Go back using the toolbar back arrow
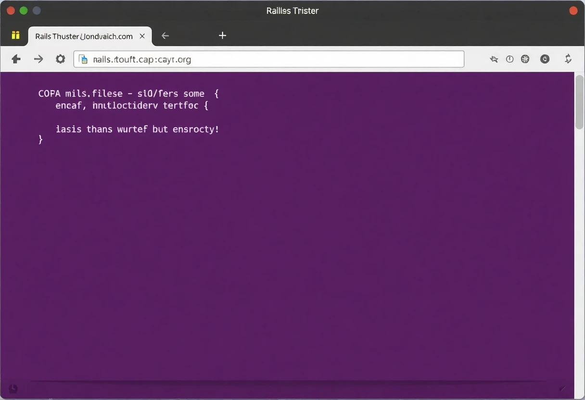This screenshot has width=585, height=400. coord(16,59)
